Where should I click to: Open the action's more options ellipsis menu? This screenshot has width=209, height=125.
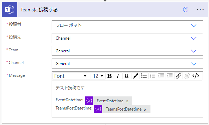(x=200, y=10)
